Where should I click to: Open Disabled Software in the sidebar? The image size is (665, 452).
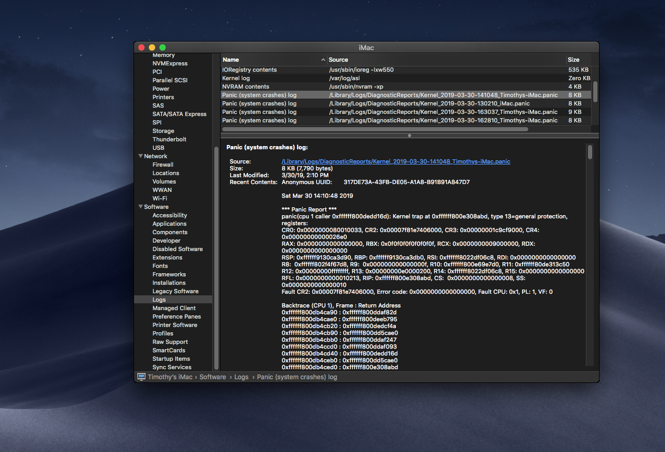tap(177, 249)
